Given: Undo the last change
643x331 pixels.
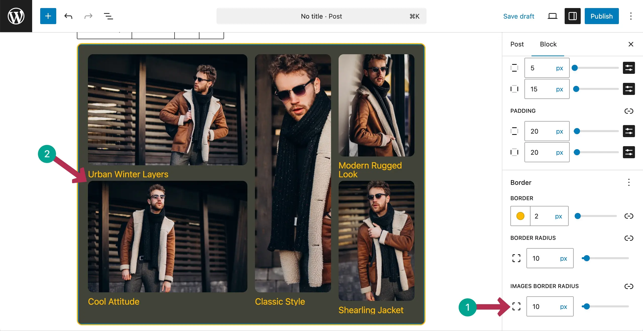Looking at the screenshot, I should point(68,16).
